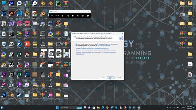Zoom out with Magnifier minus button
196x110 pixels.
52,16
